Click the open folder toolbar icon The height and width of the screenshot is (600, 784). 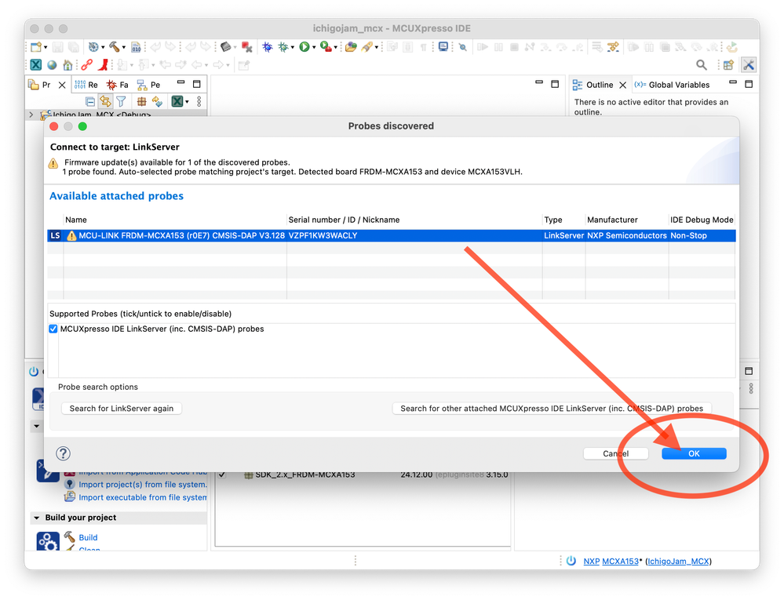coord(351,47)
